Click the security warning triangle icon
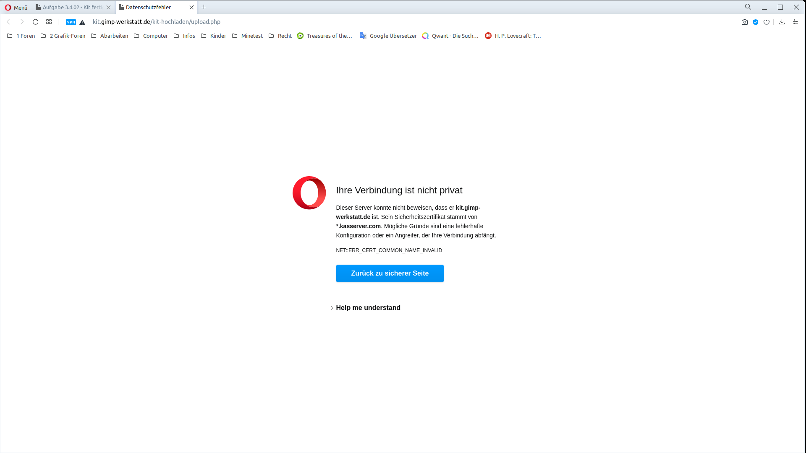The height and width of the screenshot is (453, 806). (x=82, y=22)
